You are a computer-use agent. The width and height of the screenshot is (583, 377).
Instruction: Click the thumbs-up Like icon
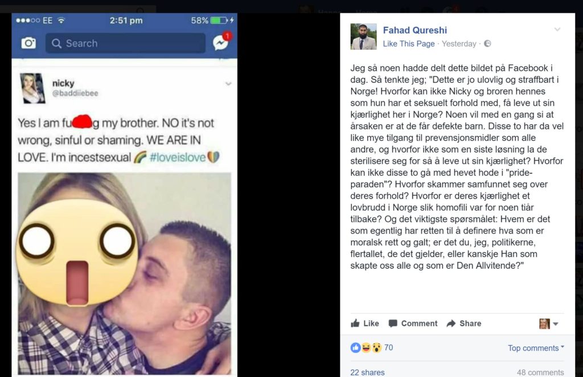coord(355,323)
